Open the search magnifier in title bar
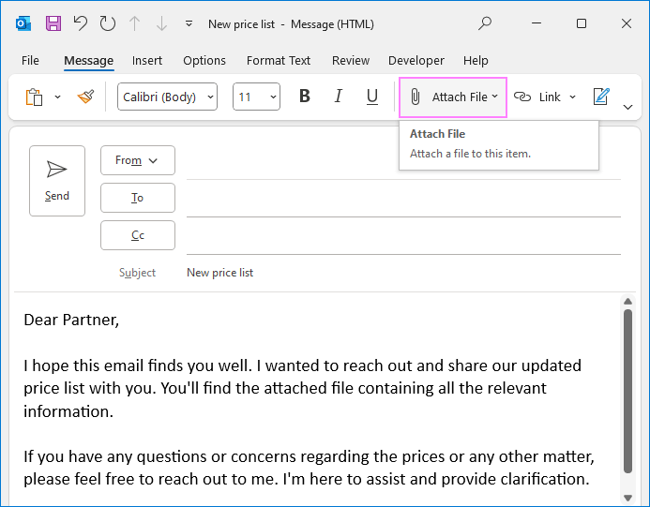 tap(485, 23)
